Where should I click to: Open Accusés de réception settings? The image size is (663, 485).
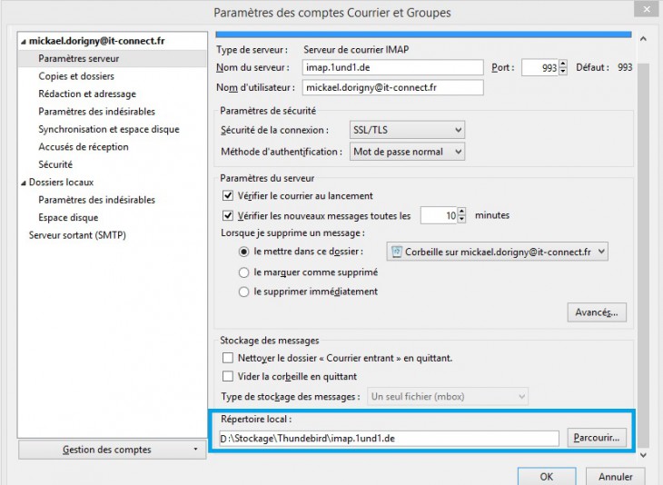(84, 147)
